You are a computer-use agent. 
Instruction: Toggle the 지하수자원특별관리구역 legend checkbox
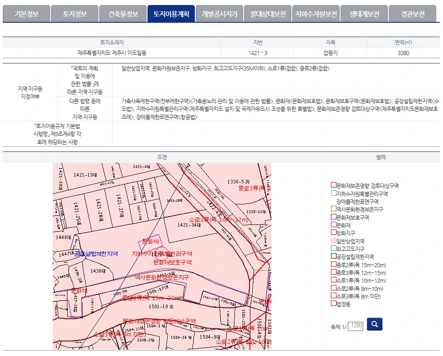coord(333,193)
